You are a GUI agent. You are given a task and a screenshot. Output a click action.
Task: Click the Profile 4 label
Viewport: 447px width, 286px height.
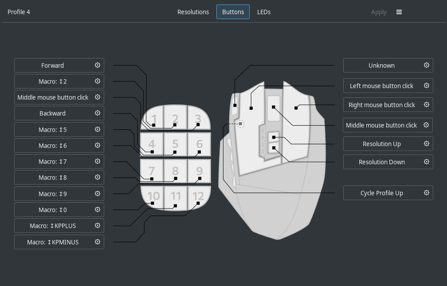pyautogui.click(x=19, y=12)
